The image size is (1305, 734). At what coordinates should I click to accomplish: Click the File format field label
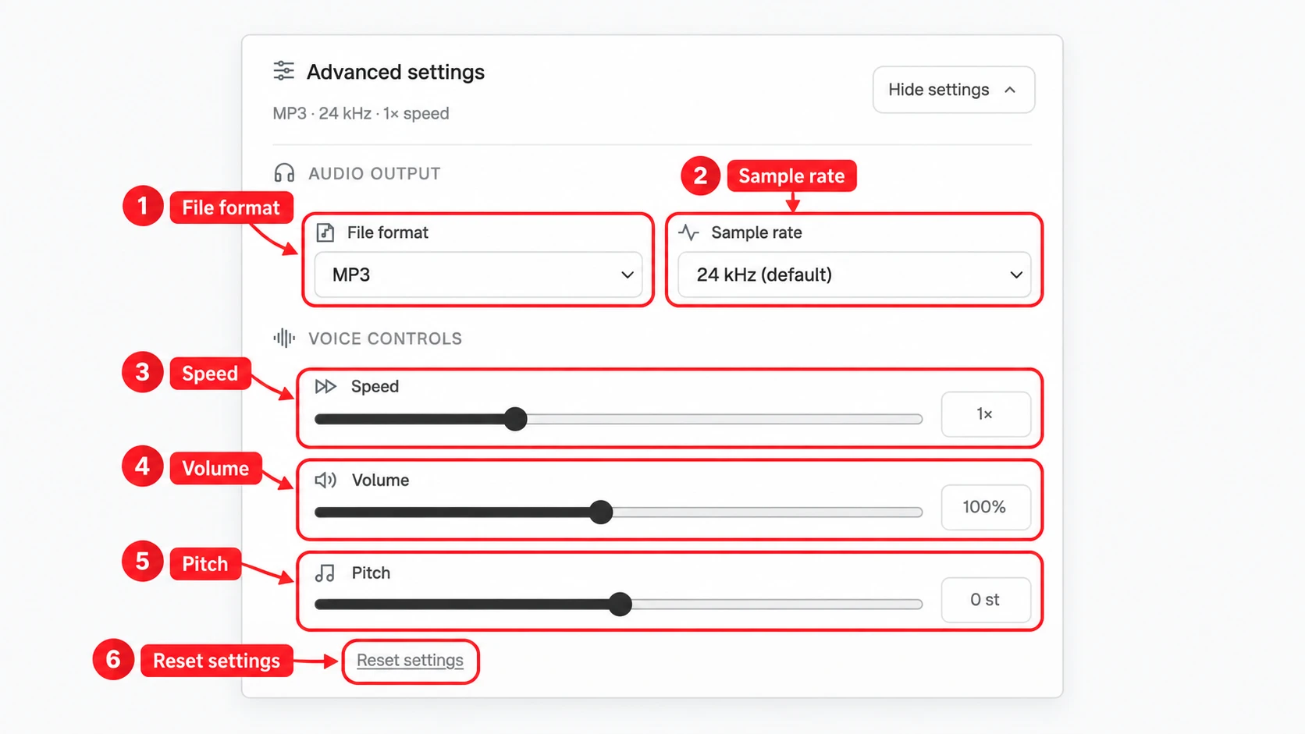(388, 232)
